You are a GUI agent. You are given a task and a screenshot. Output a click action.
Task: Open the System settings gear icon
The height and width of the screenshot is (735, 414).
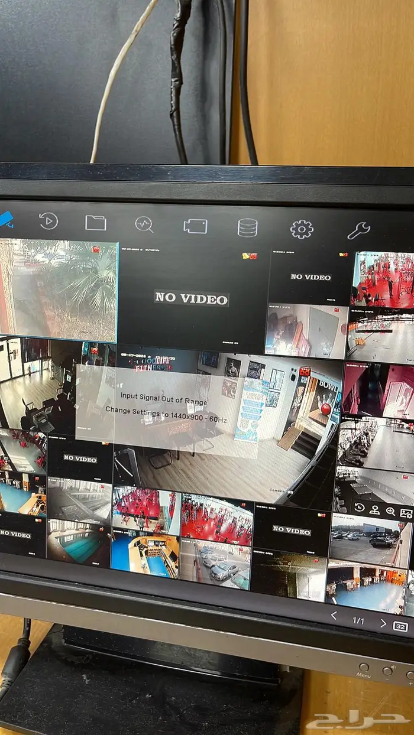tap(302, 229)
